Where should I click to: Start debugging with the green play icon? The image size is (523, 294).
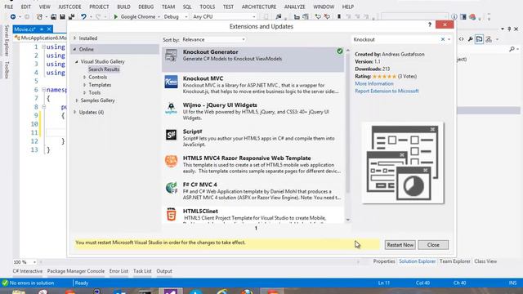coord(115,16)
